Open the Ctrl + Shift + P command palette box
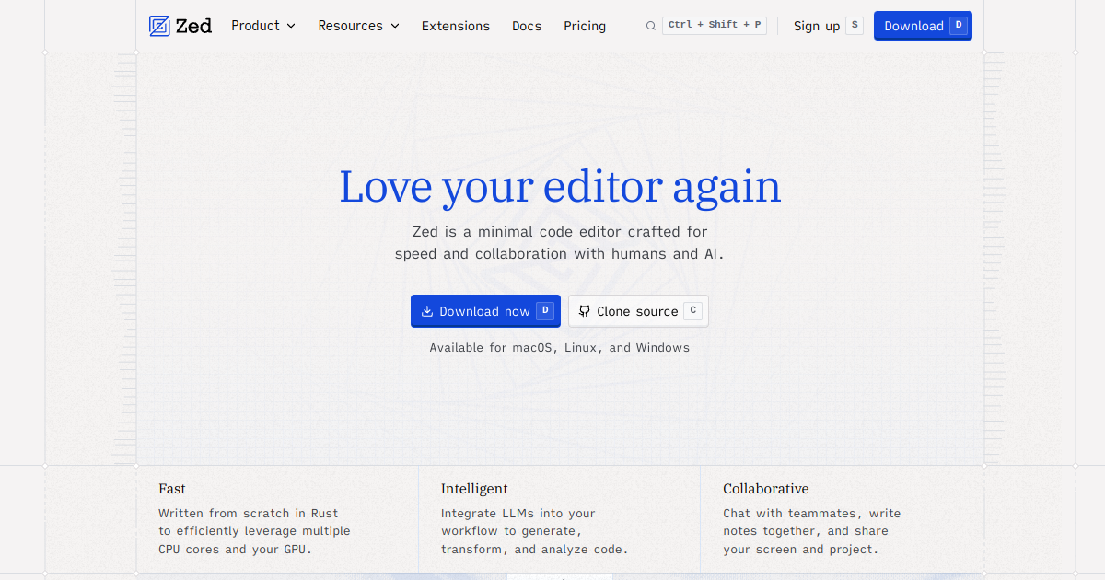The image size is (1105, 580). (x=715, y=26)
